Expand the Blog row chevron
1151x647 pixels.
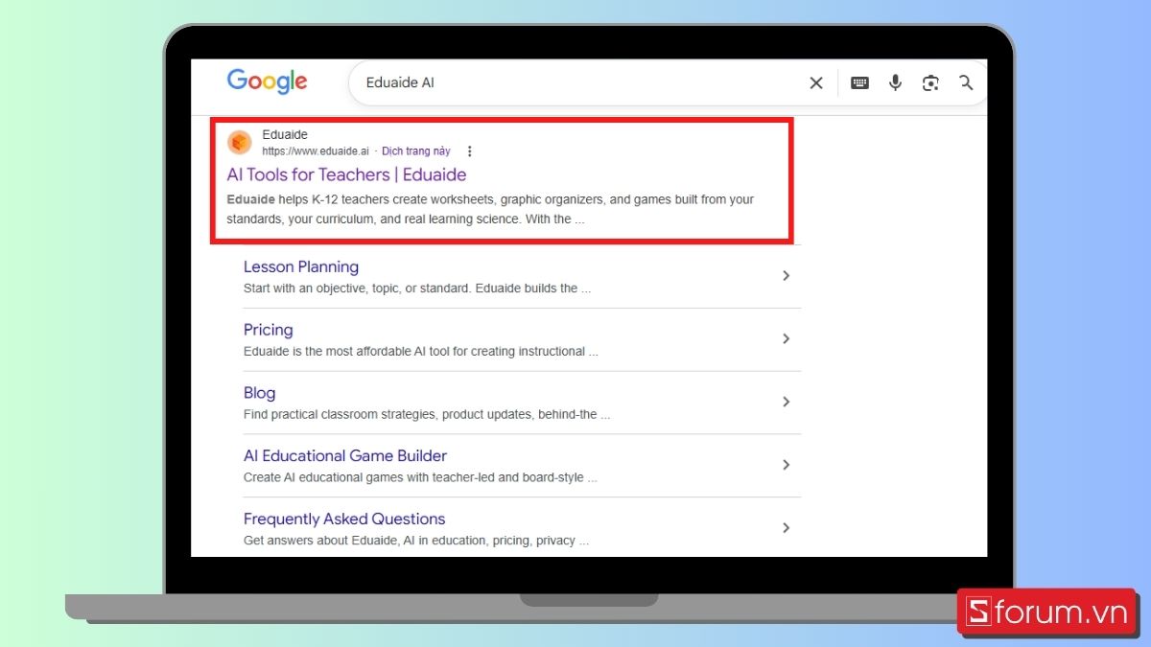(x=786, y=402)
